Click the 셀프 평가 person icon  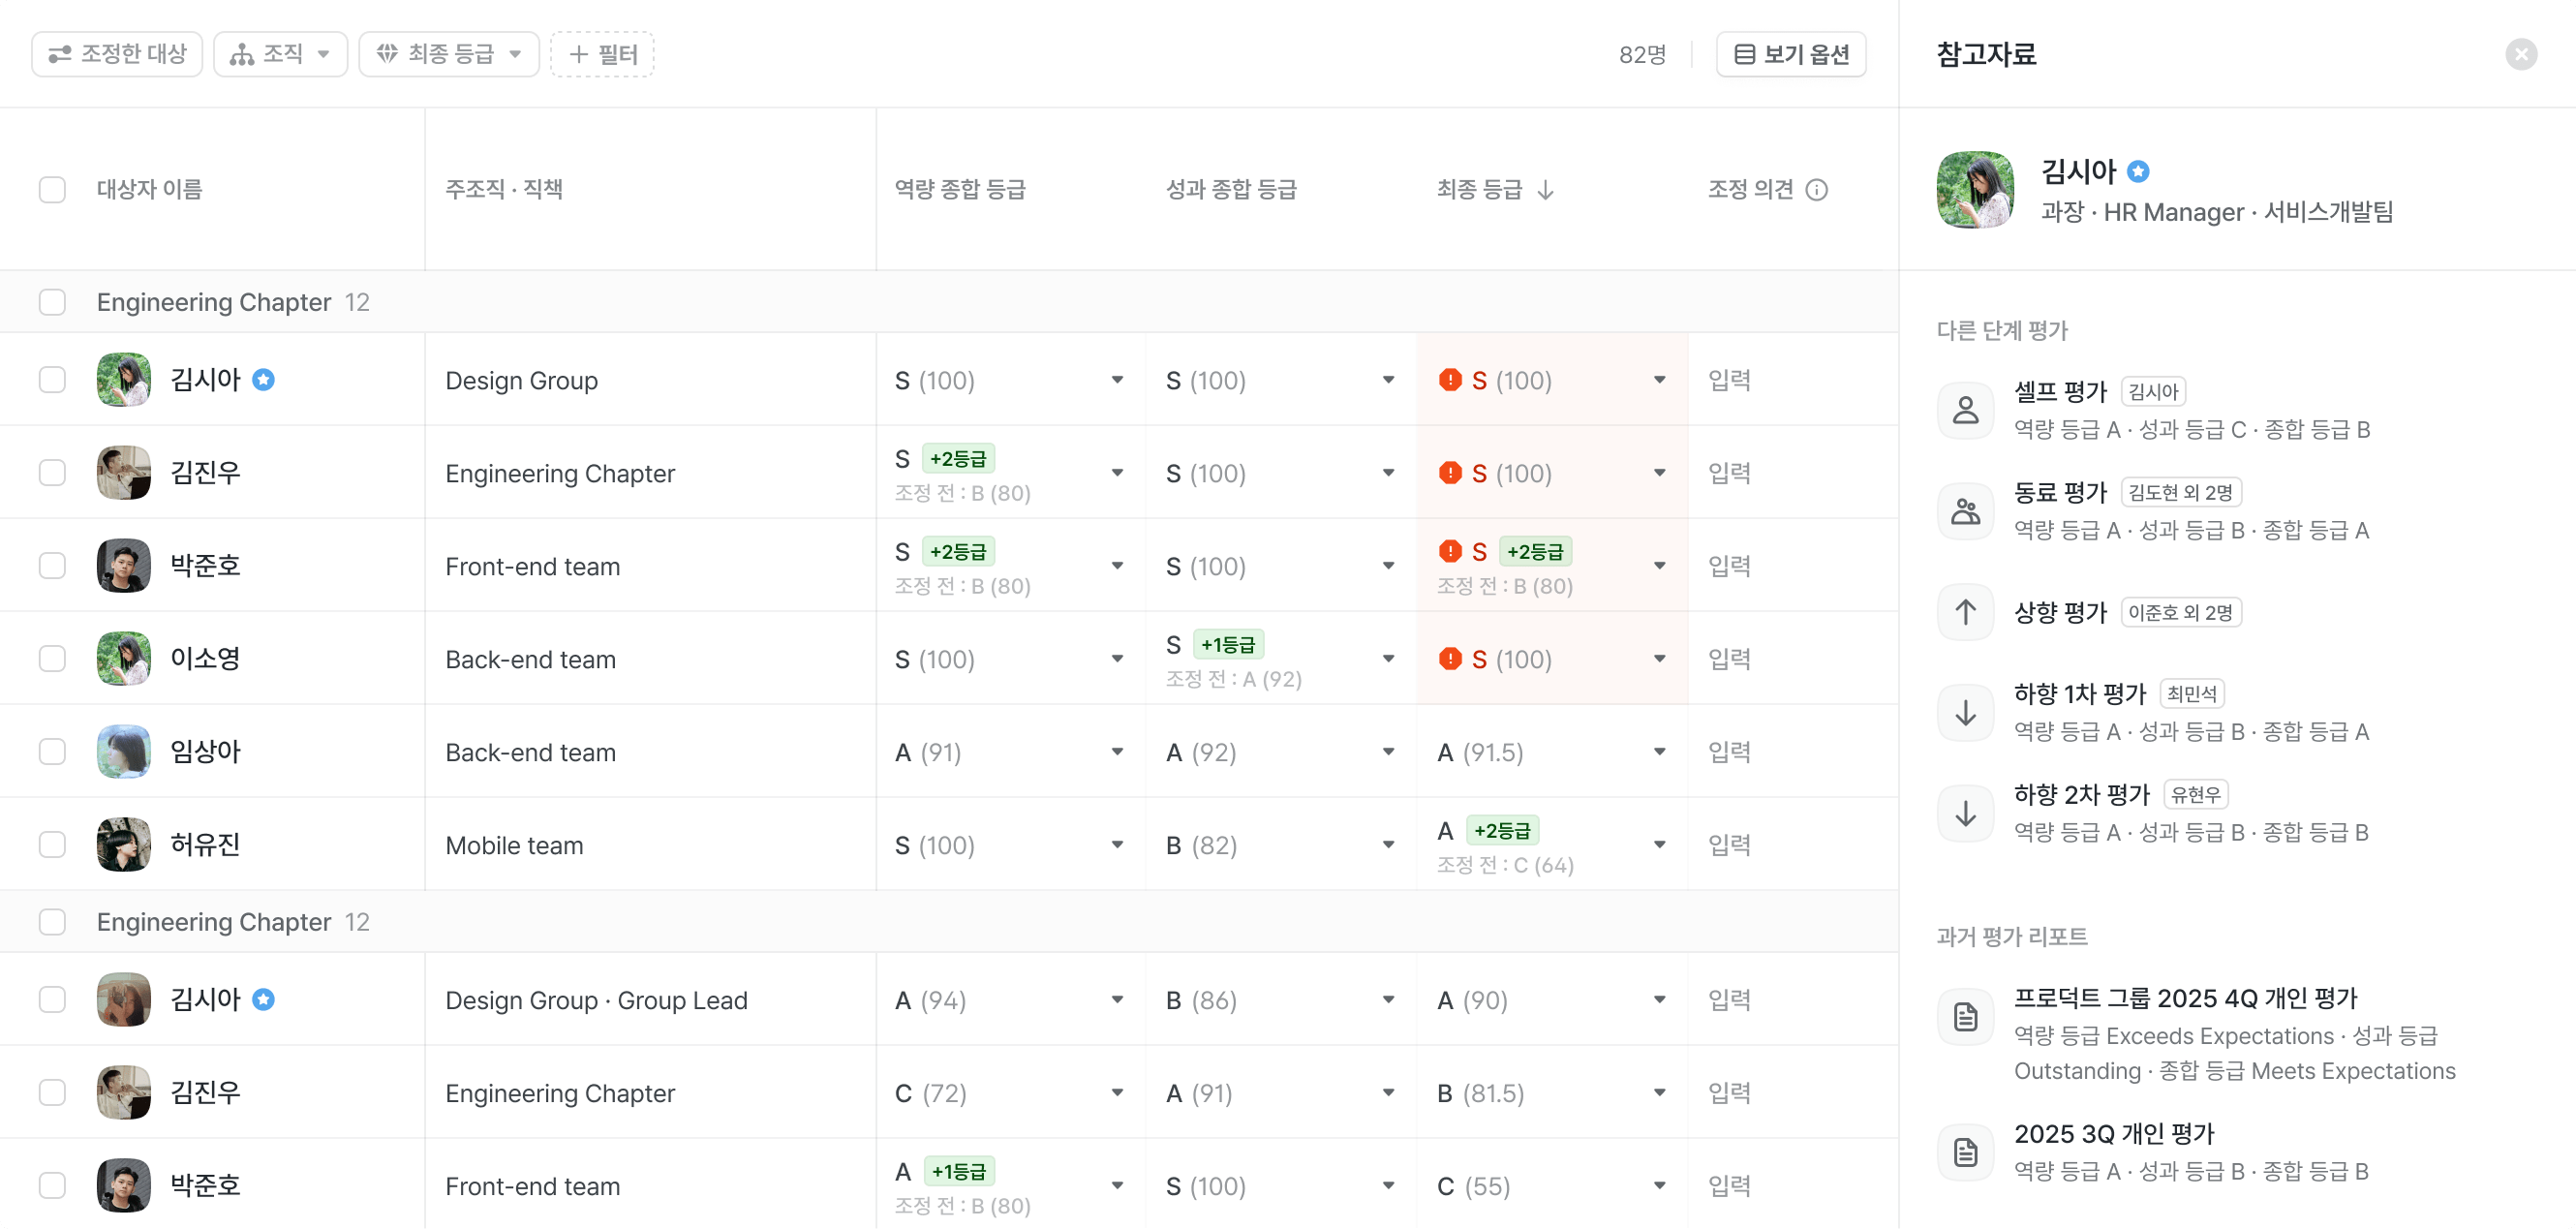coord(1965,410)
